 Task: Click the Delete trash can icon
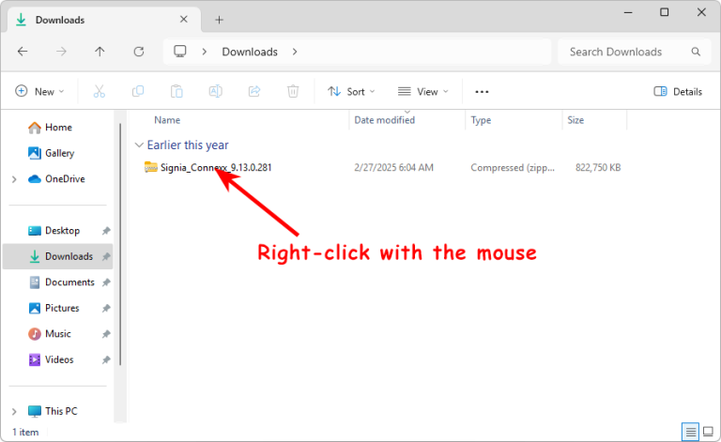coord(293,91)
